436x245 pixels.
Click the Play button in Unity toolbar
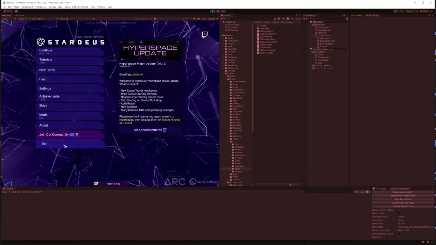tap(213, 11)
